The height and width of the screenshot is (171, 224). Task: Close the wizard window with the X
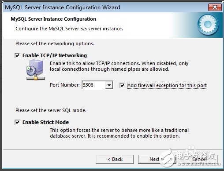click(215, 7)
